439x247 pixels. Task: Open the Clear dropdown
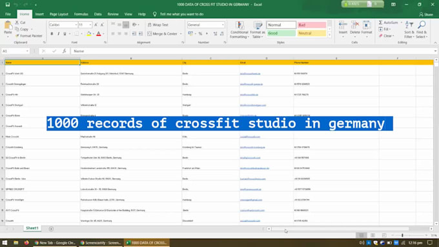tap(387, 36)
